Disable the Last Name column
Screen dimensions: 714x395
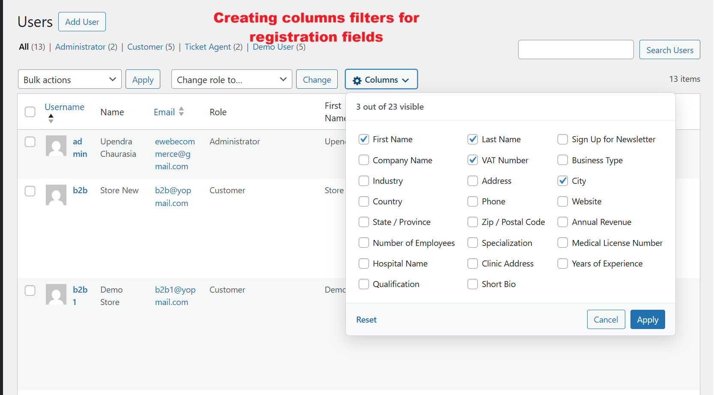[x=473, y=139]
